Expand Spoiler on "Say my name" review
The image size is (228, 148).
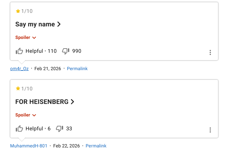click(x=25, y=38)
